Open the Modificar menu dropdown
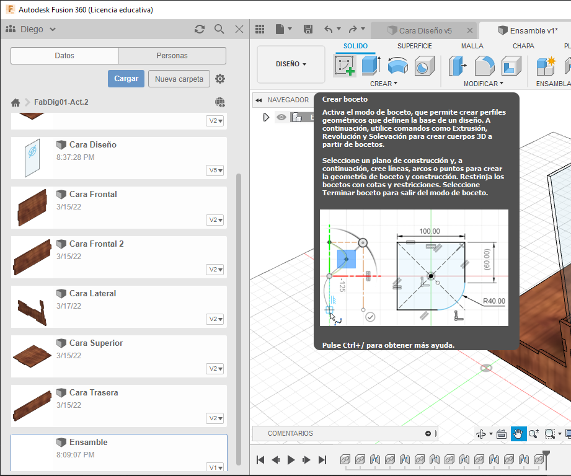 (484, 84)
